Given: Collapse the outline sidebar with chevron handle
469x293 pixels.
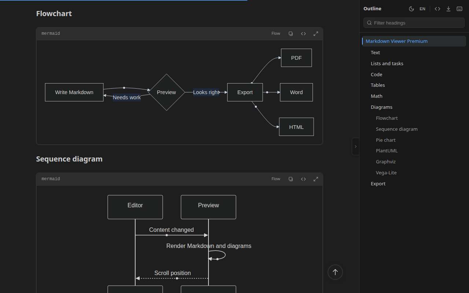Looking at the screenshot, I should [355, 146].
